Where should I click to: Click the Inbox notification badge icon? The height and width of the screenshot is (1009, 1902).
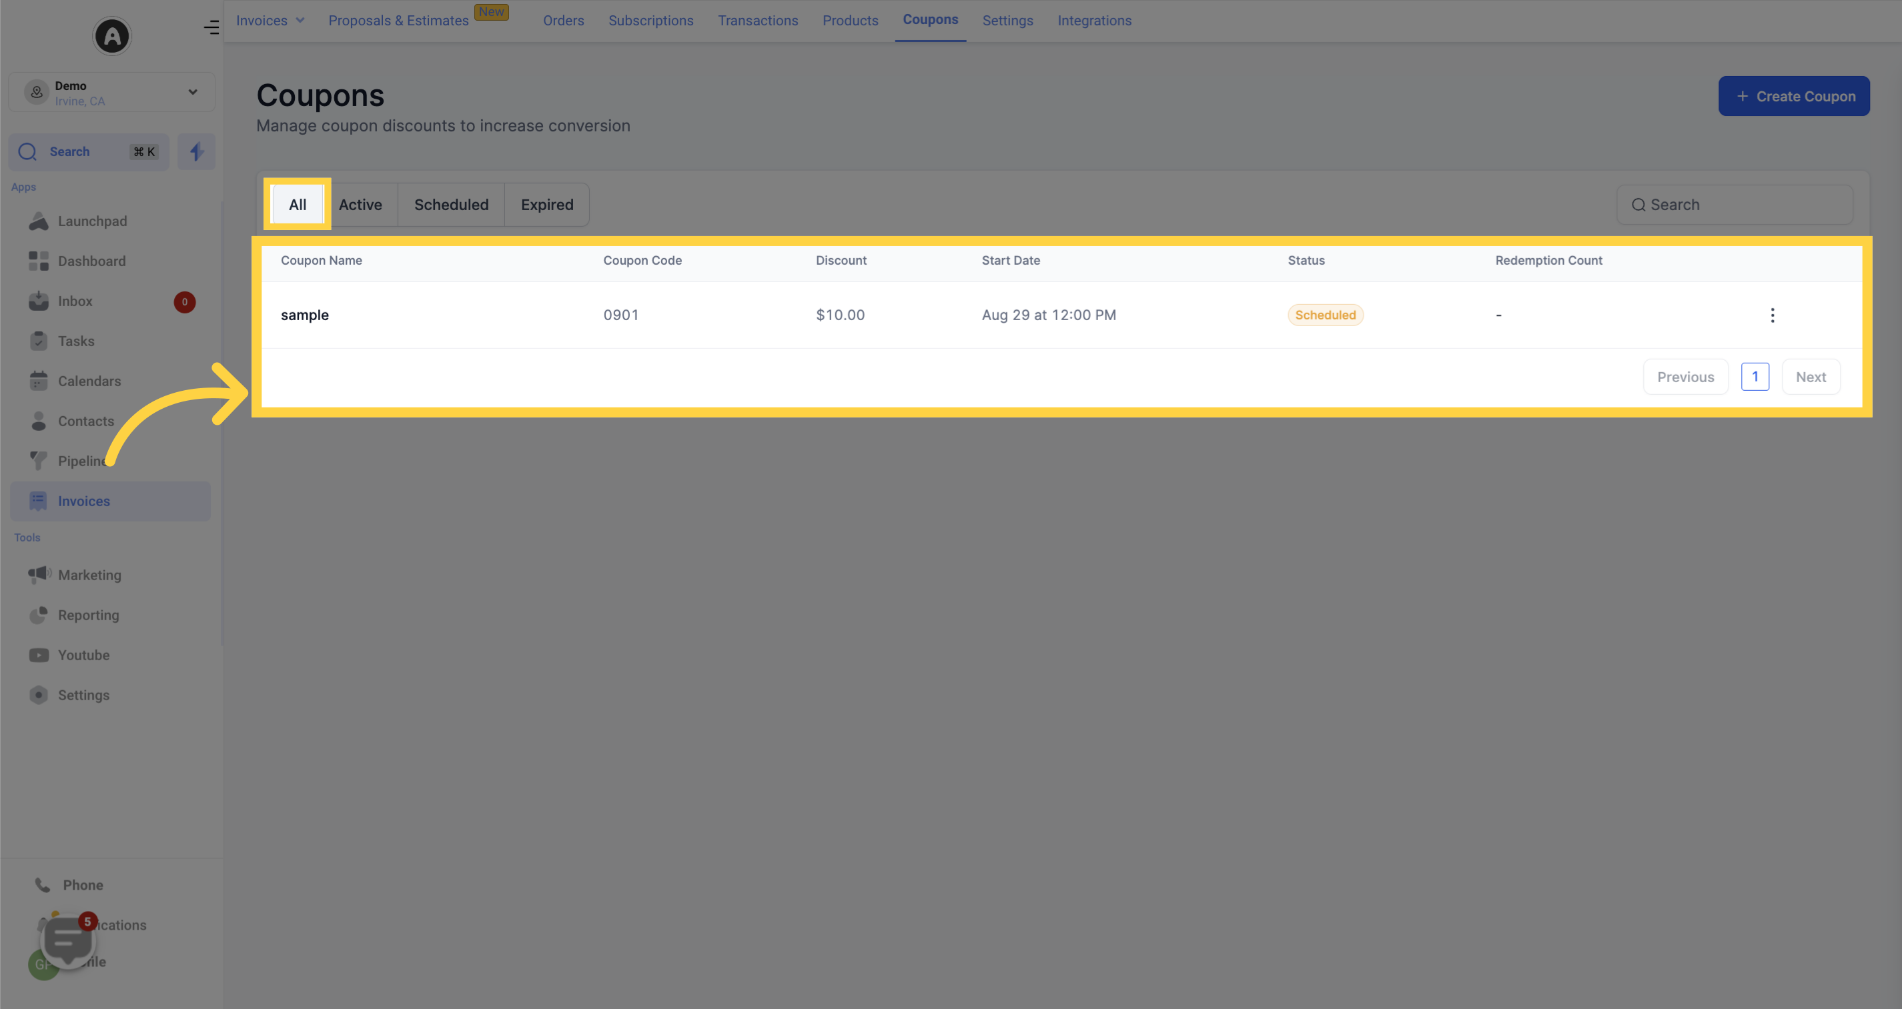185,302
